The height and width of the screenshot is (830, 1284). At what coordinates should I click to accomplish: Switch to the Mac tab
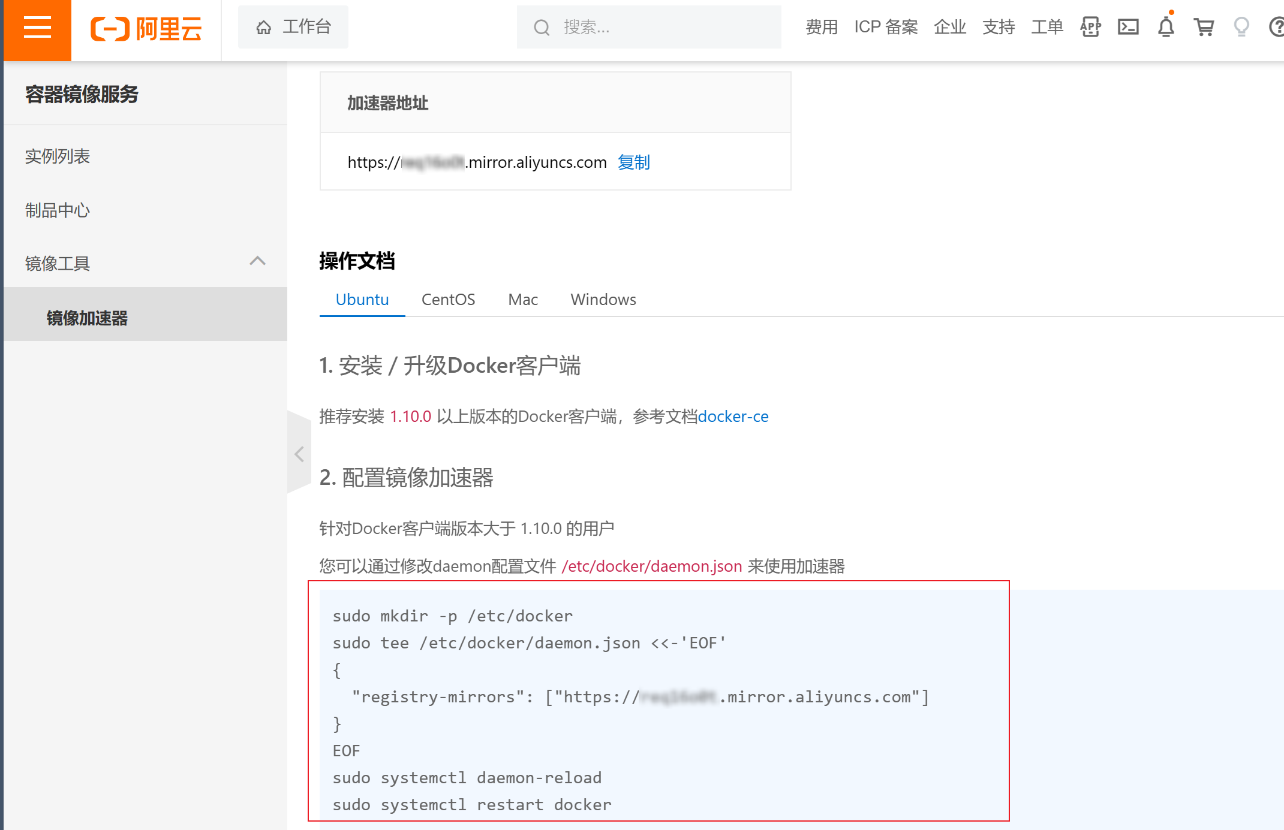click(522, 300)
